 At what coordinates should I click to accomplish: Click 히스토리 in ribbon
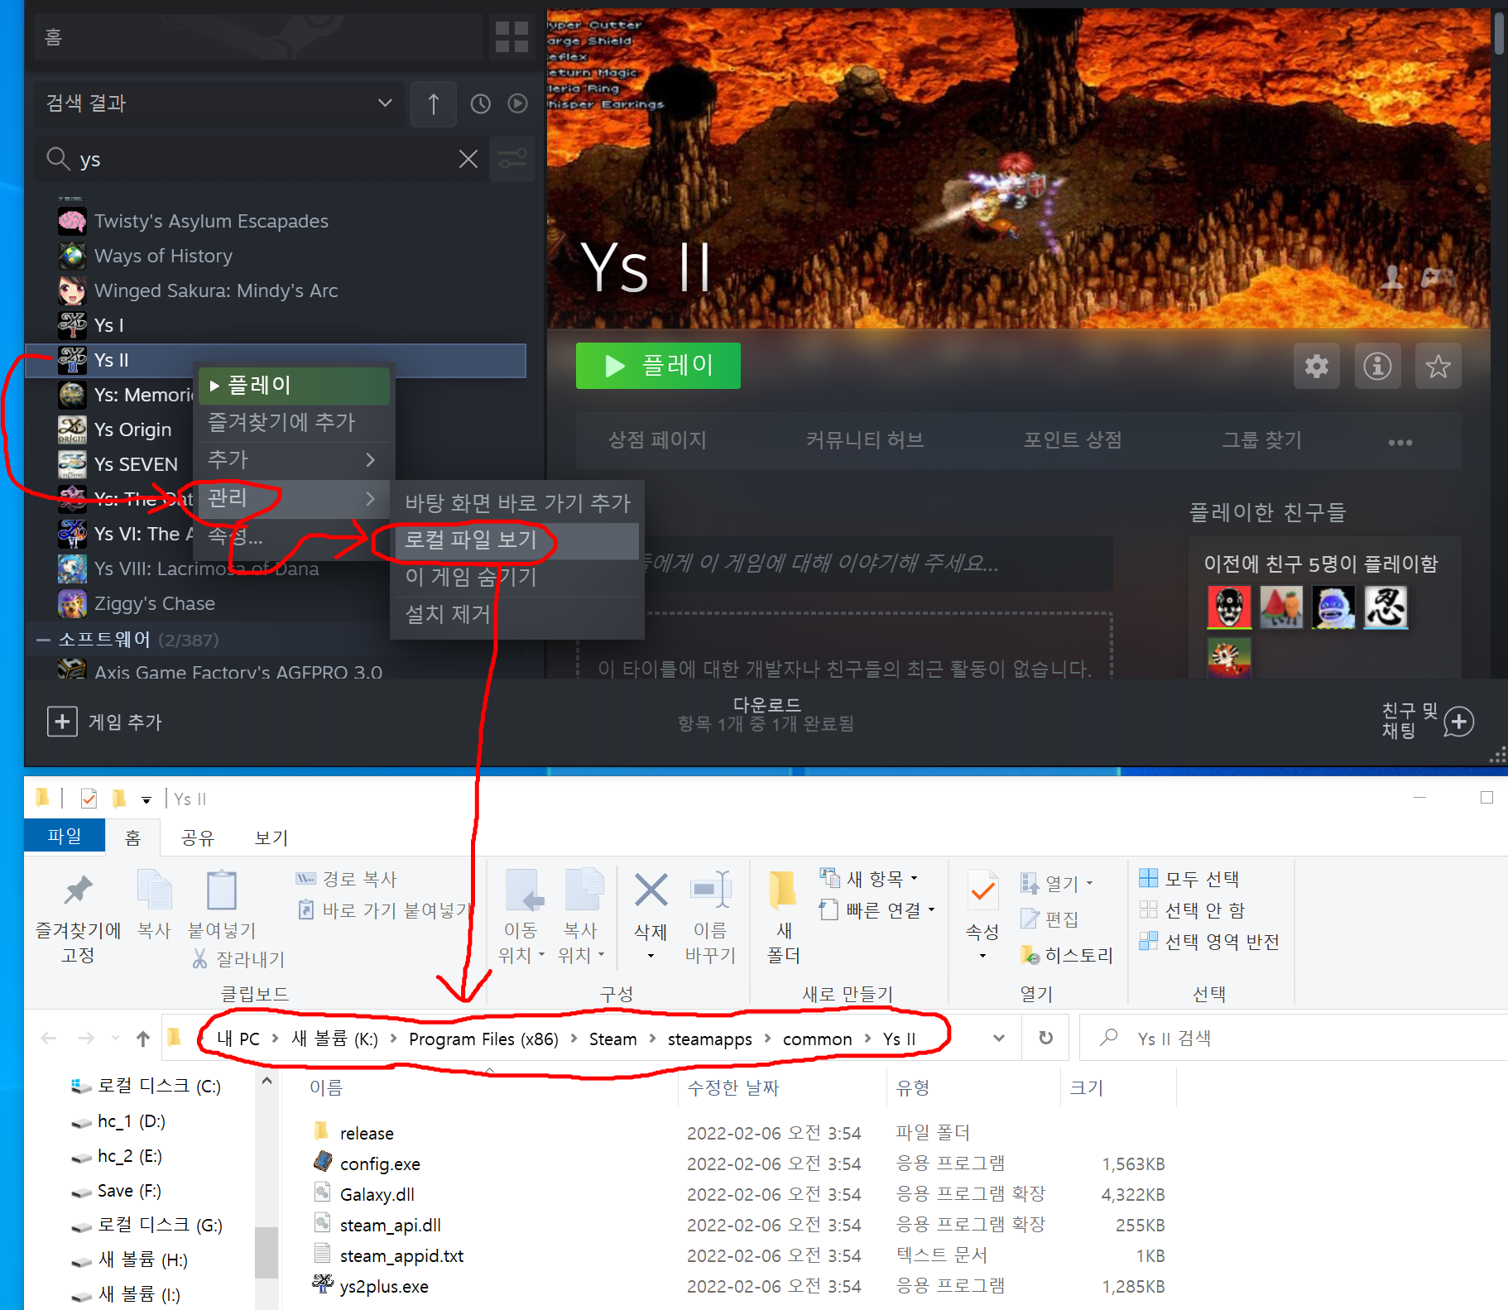coord(1067,956)
